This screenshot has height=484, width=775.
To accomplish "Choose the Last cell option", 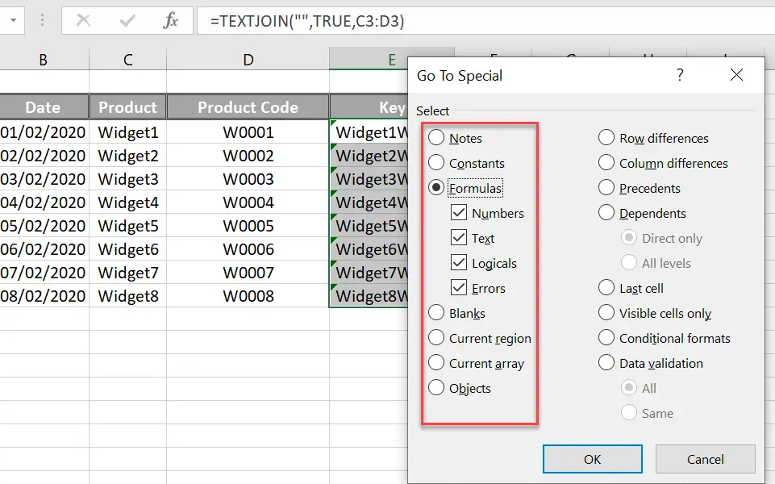I will (x=606, y=287).
